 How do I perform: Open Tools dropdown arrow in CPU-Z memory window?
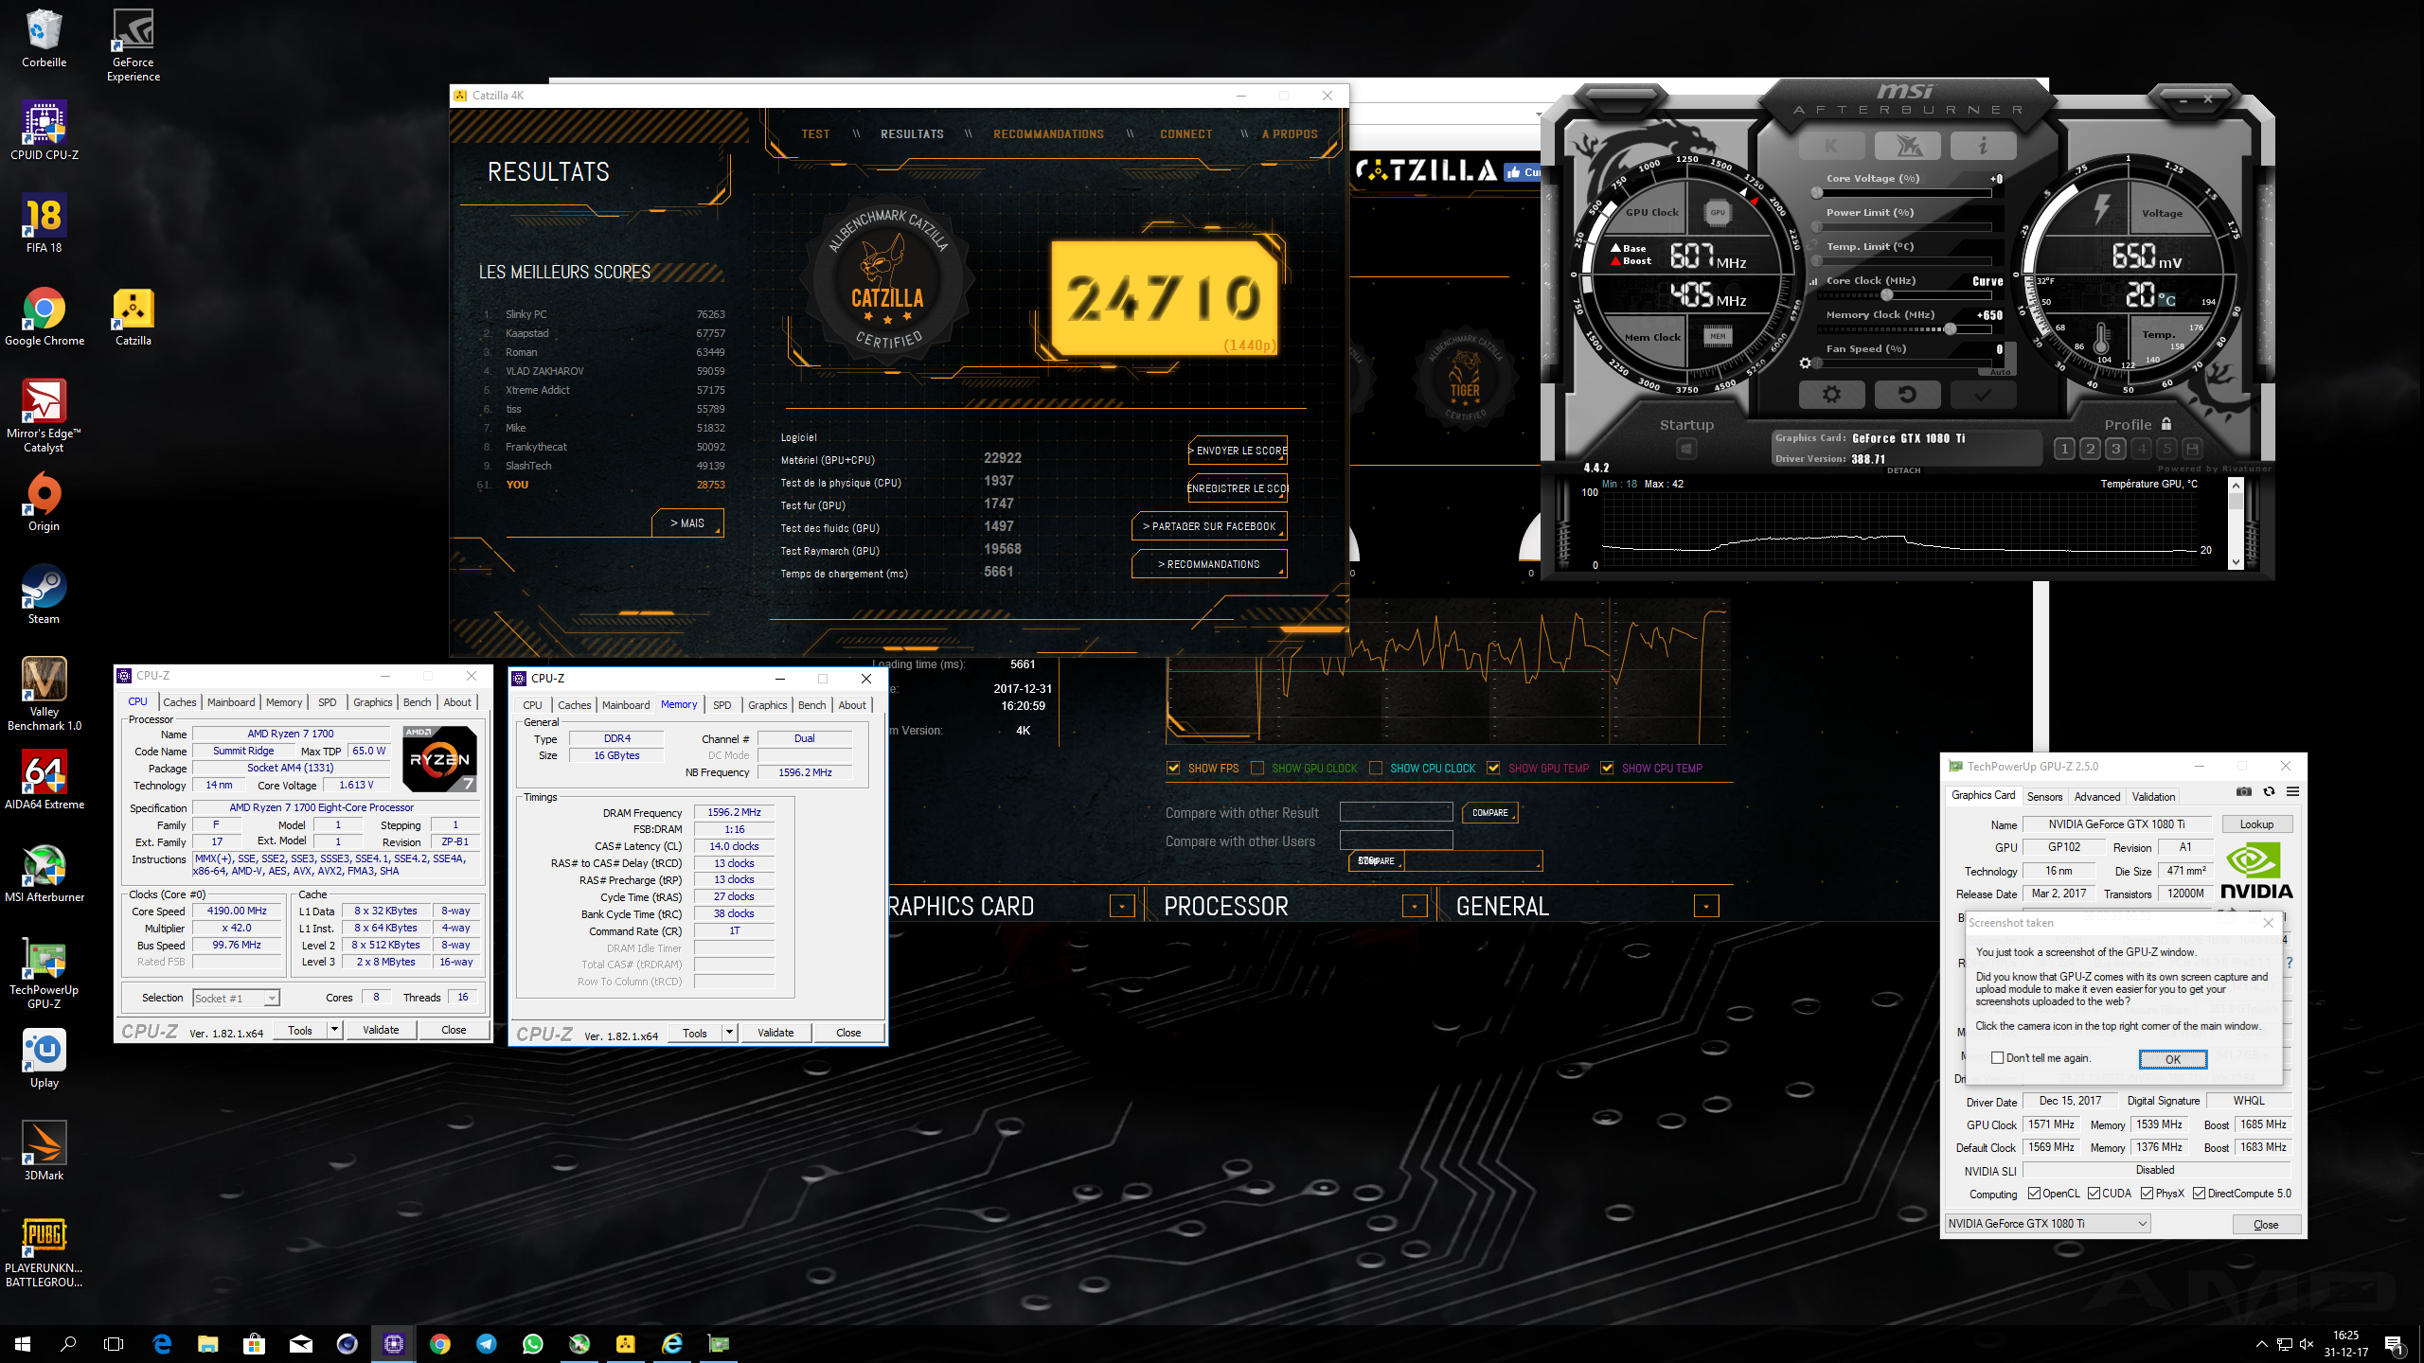click(729, 1033)
